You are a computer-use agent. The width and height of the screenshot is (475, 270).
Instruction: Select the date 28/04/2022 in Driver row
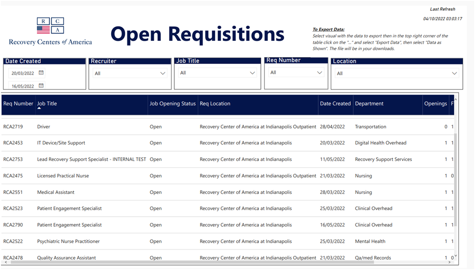click(332, 127)
